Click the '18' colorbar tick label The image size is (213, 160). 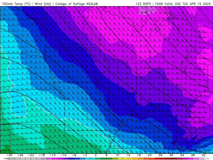[139, 155]
